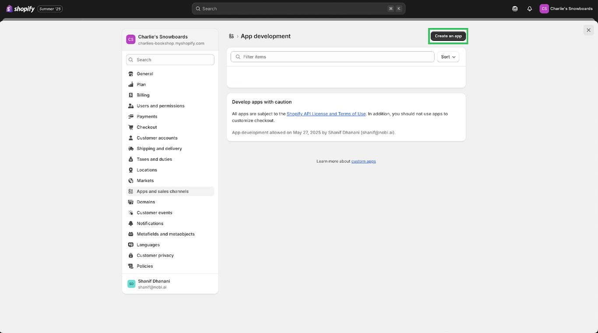Click the Create an app button

[x=448, y=36]
